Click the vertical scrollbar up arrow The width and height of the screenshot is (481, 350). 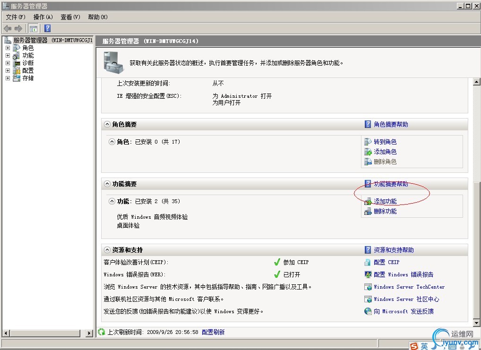[476, 82]
